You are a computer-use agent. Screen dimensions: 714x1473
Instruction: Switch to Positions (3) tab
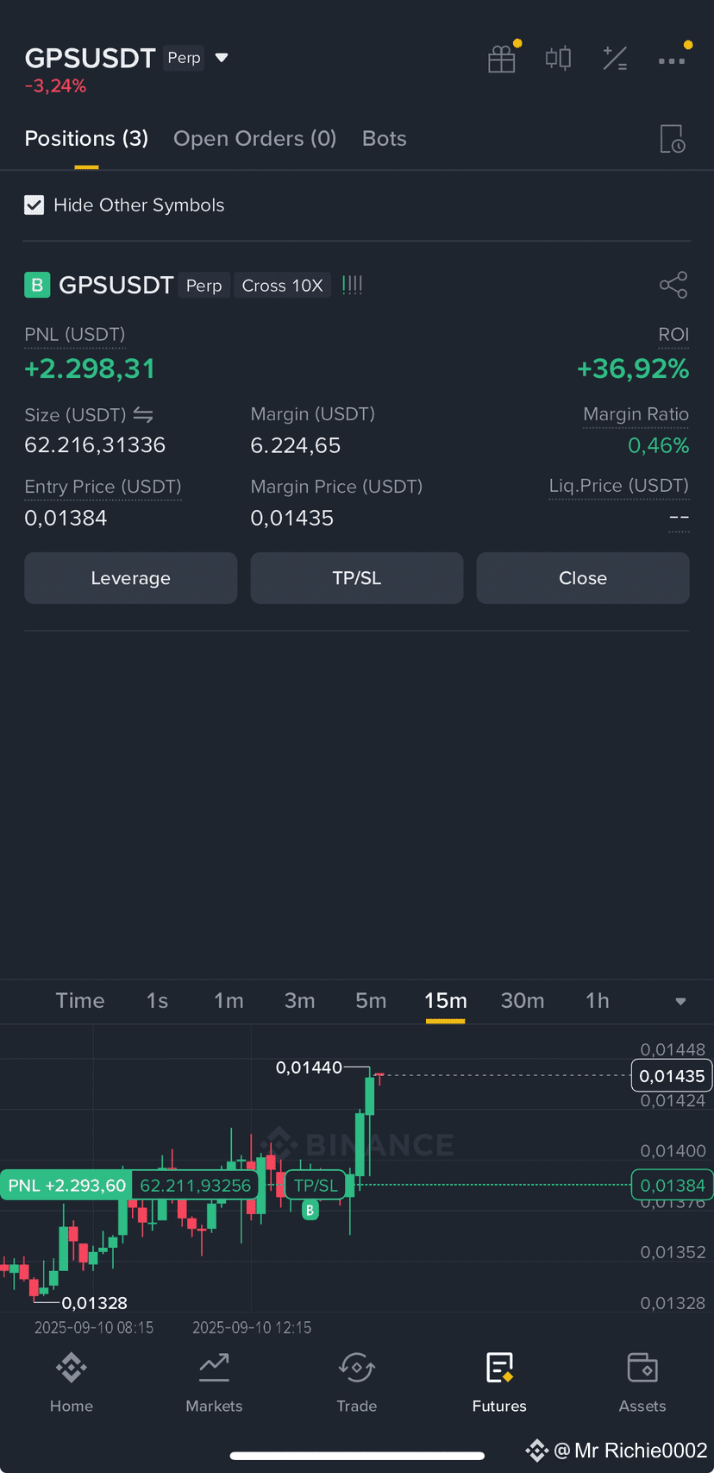(86, 139)
